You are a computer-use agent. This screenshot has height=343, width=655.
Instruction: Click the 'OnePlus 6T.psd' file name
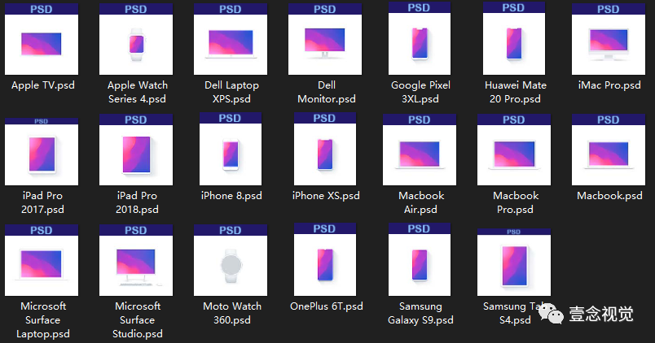326,306
